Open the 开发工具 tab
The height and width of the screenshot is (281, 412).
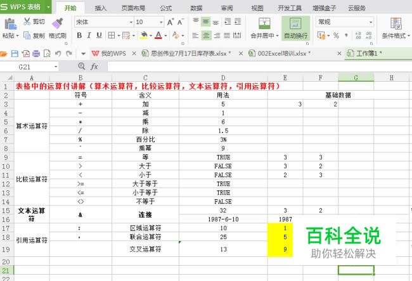click(290, 8)
